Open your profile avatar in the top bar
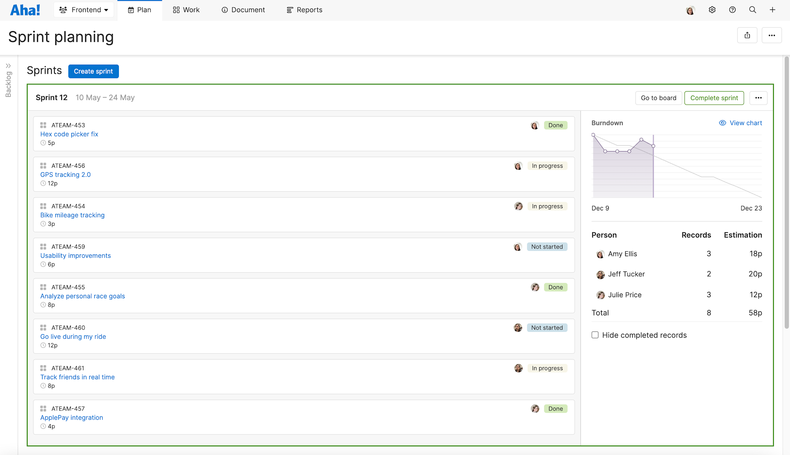The height and width of the screenshot is (455, 790). [x=690, y=9]
